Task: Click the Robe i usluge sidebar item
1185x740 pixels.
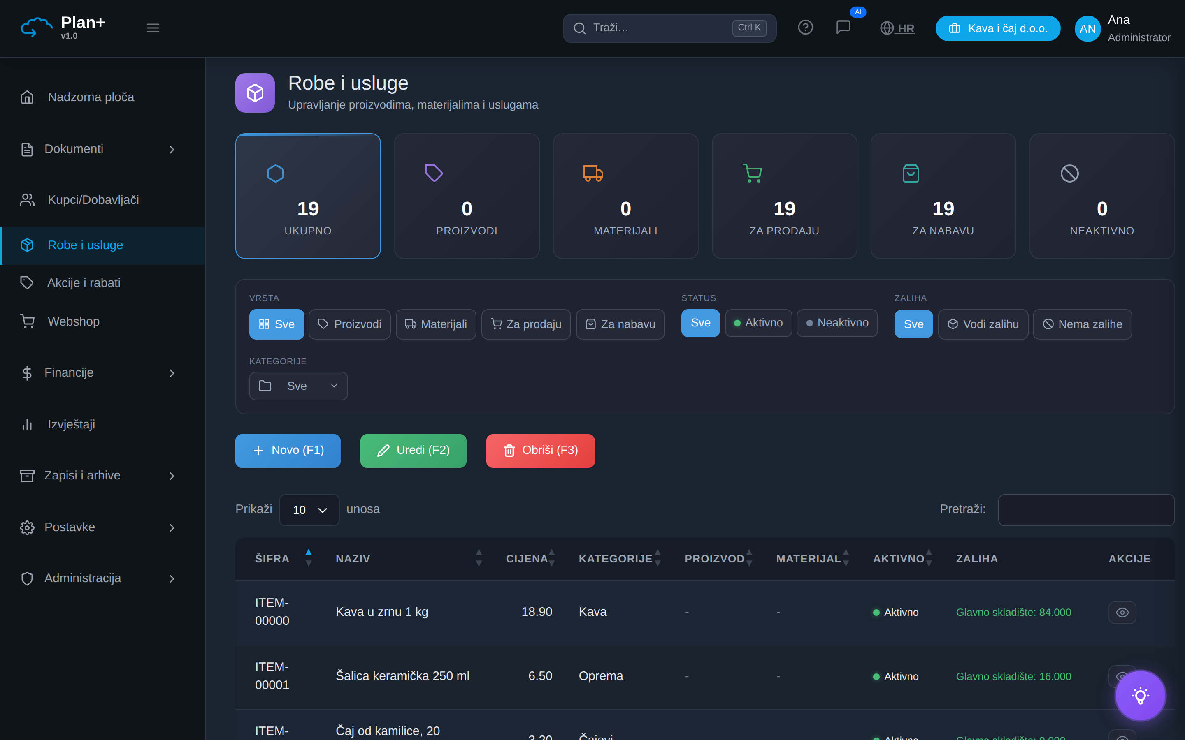Action: (x=103, y=245)
